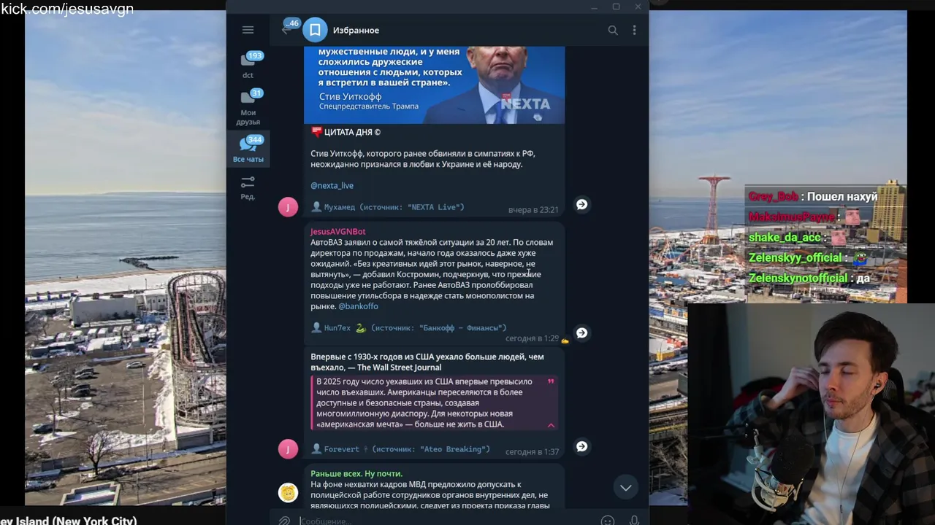Open the @nexta_live mention link
The width and height of the screenshot is (935, 525).
tap(332, 185)
